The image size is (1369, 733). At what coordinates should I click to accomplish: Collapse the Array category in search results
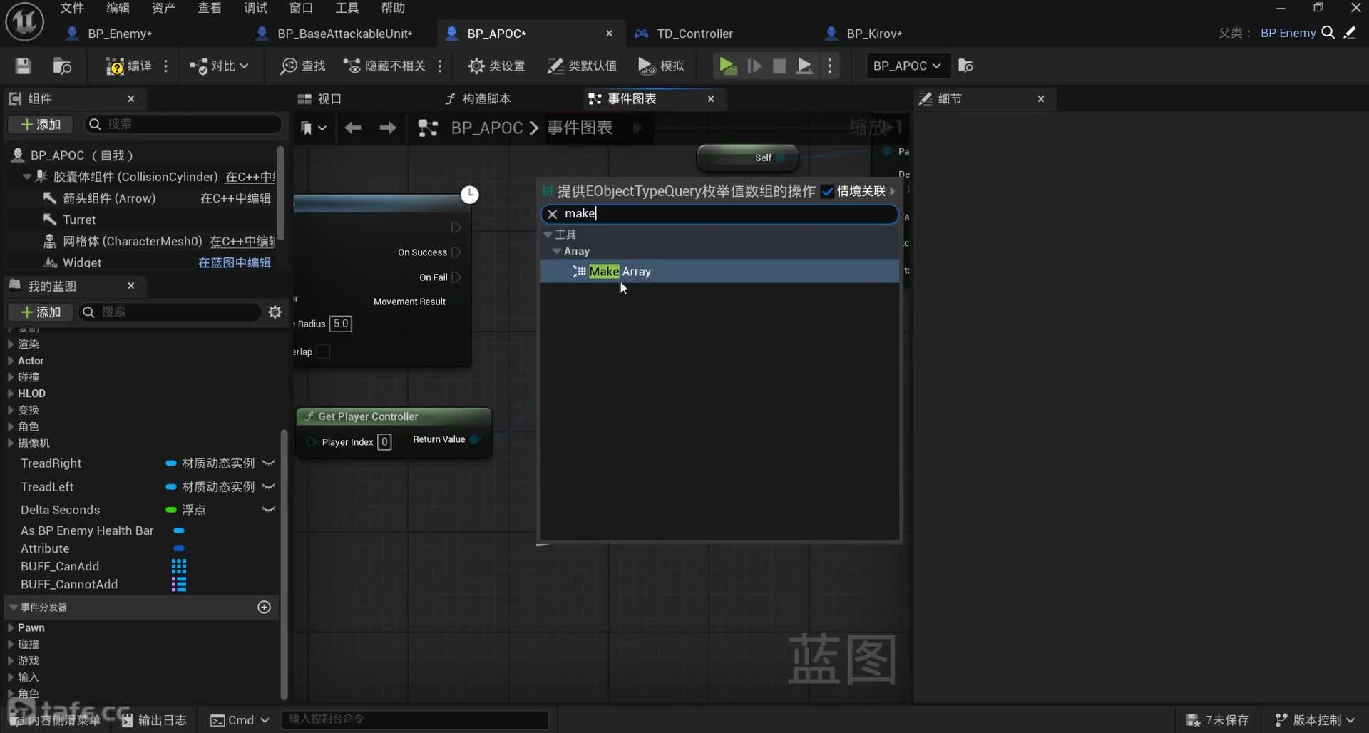click(557, 251)
